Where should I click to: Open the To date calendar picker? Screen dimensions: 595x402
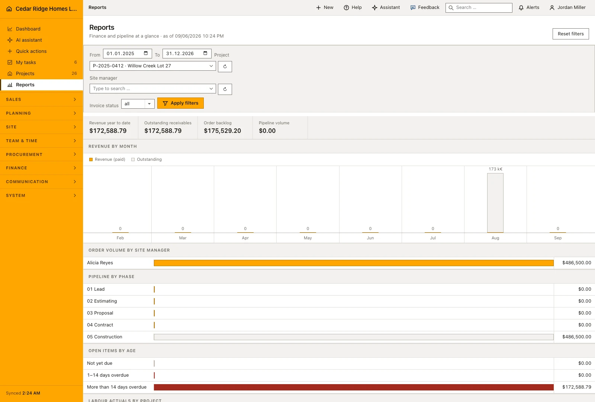205,53
